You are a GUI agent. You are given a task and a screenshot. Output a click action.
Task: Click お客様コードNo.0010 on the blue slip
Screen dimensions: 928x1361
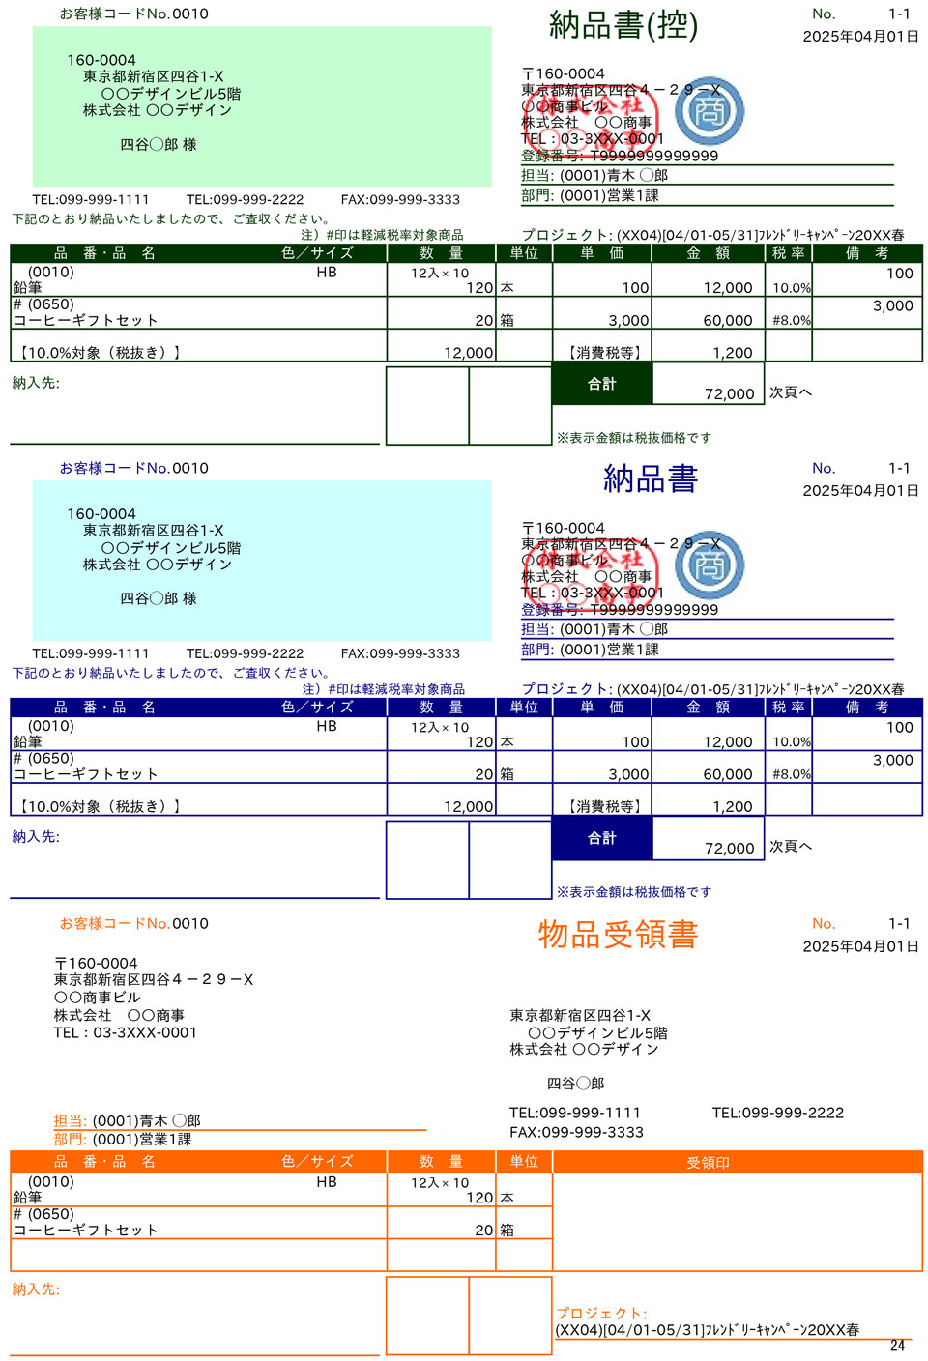[x=134, y=468]
